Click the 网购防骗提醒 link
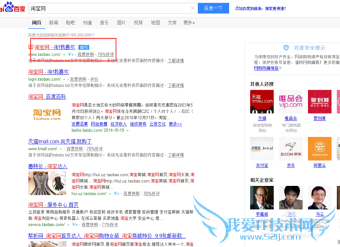Viewport: 340px width, 247px height. [x=266, y=68]
